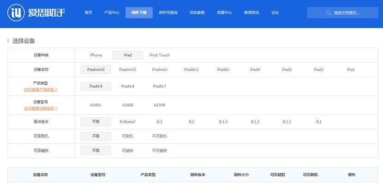Select device model A1599

pyautogui.click(x=160, y=105)
